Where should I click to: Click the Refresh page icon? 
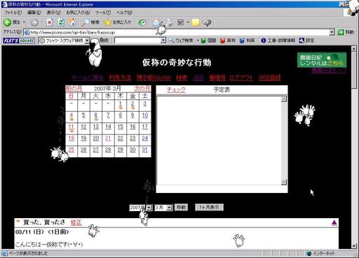click(x=61, y=22)
